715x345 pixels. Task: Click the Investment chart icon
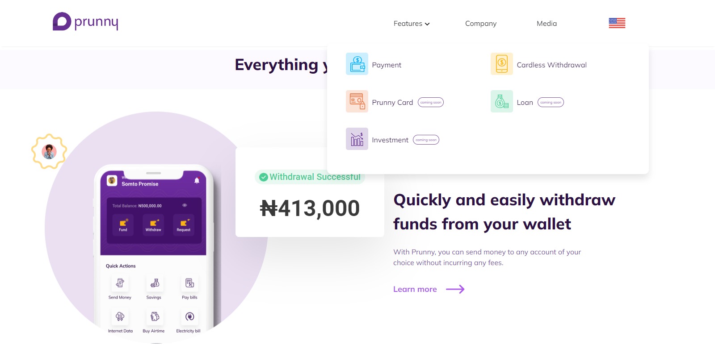[357, 139]
